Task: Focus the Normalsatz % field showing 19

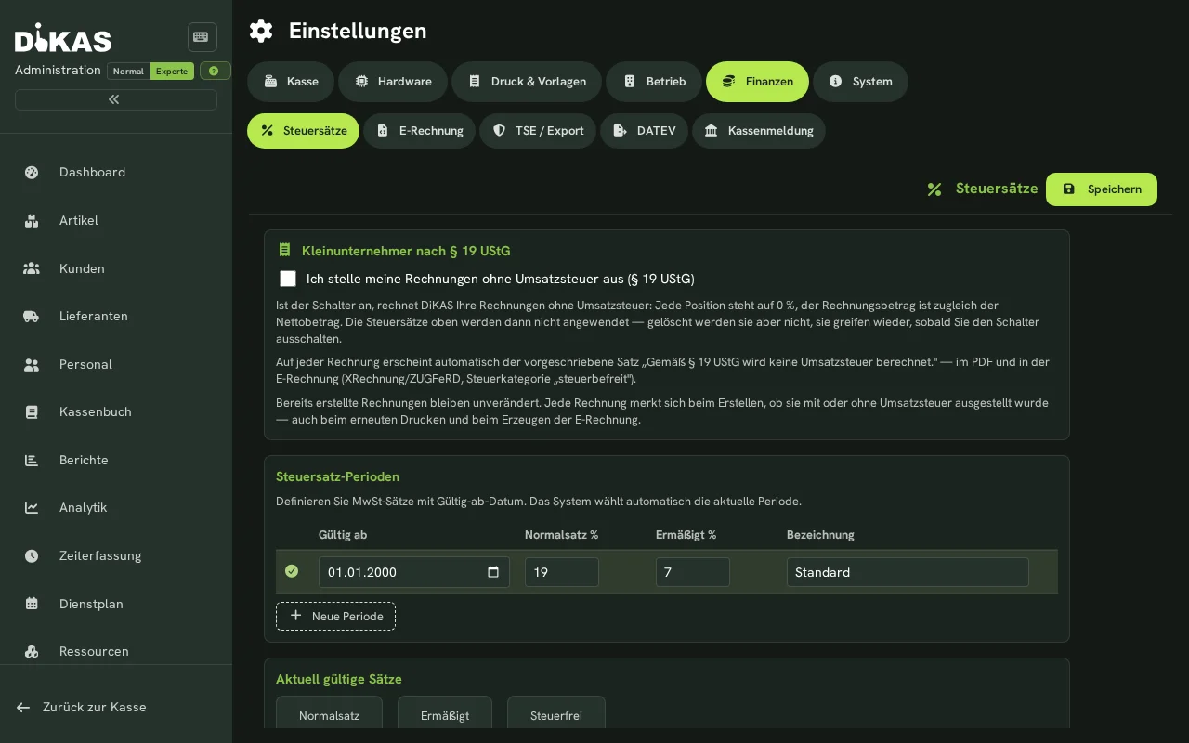Action: [x=562, y=572]
